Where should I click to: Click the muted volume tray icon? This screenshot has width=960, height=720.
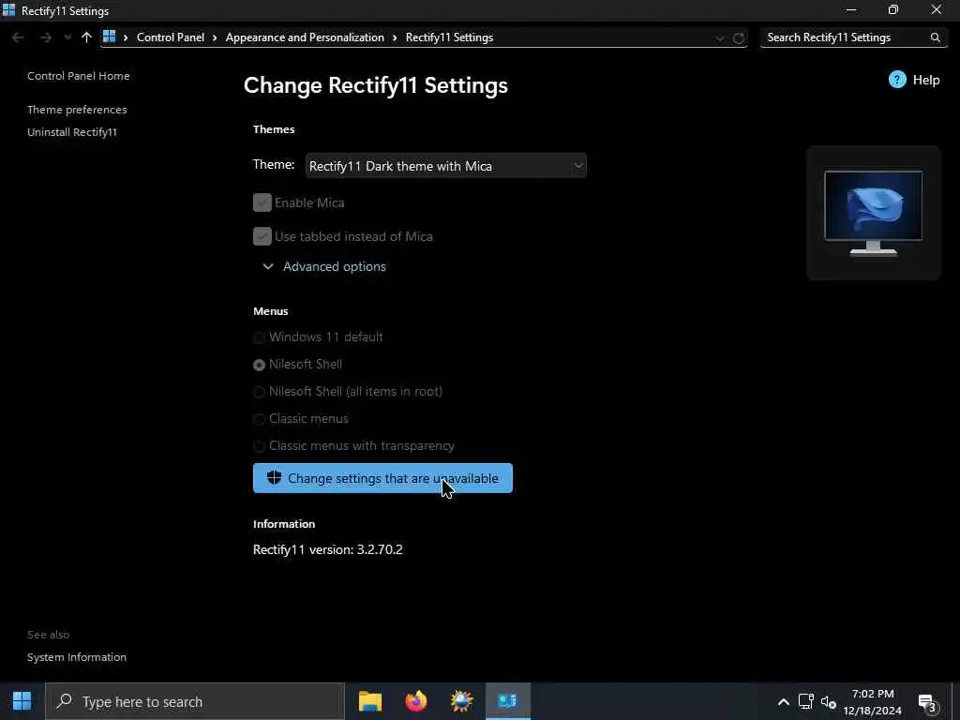pos(829,701)
